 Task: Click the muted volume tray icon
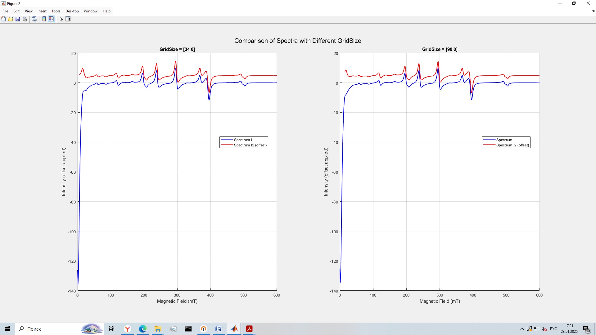544,329
